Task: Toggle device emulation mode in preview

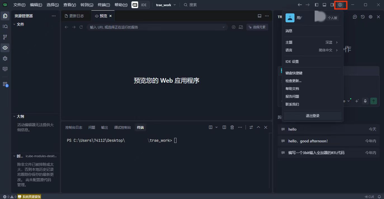Action: (x=241, y=27)
